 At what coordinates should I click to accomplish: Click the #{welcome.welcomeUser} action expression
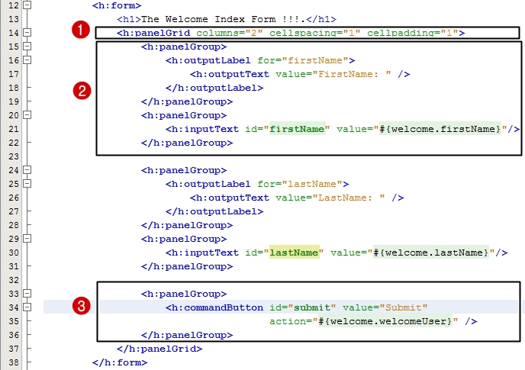click(x=385, y=321)
